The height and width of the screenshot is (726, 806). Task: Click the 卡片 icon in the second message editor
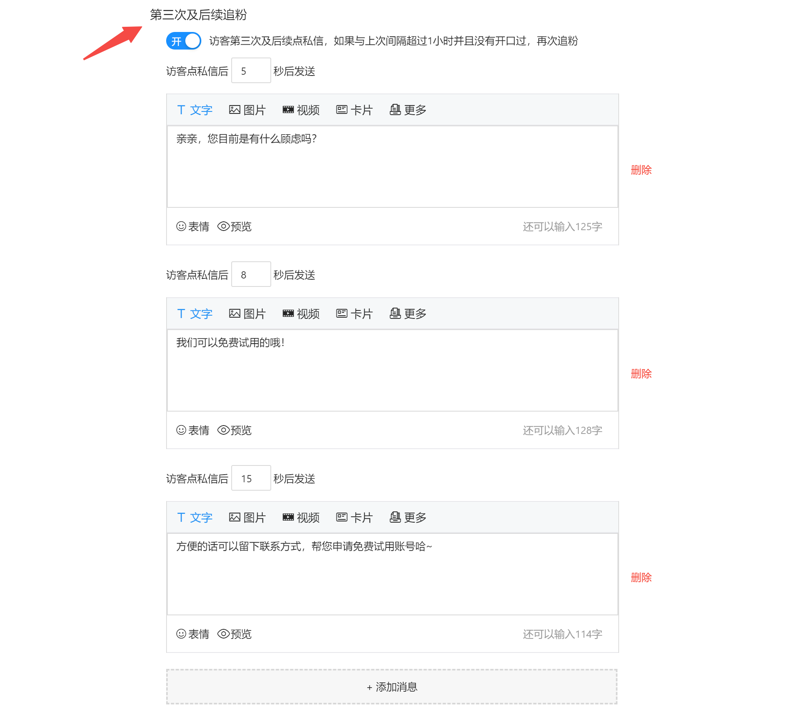(354, 314)
